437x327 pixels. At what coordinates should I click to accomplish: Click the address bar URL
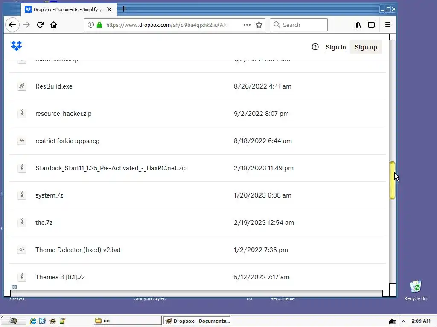click(167, 25)
